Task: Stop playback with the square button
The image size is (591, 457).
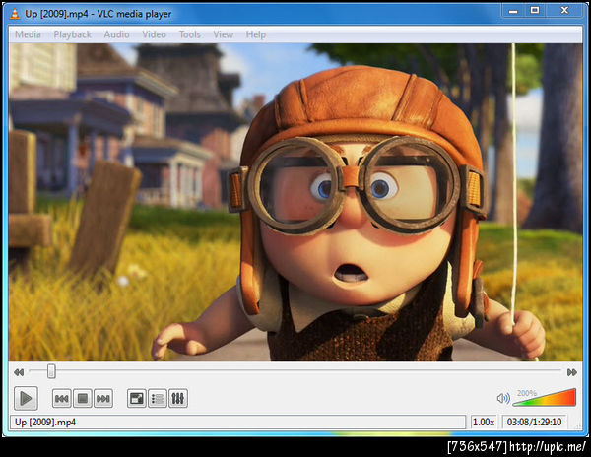Action: click(x=82, y=398)
